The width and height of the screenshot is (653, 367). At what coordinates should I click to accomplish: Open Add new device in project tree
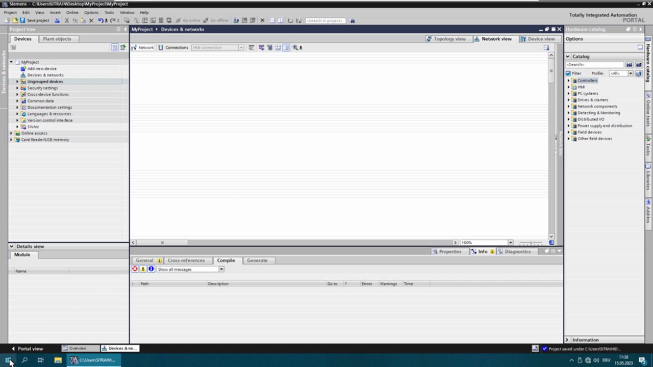point(41,68)
